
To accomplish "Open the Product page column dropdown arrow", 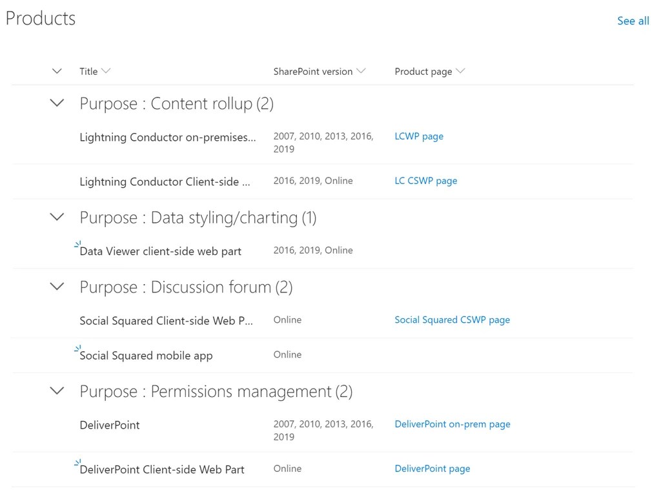I will [460, 72].
